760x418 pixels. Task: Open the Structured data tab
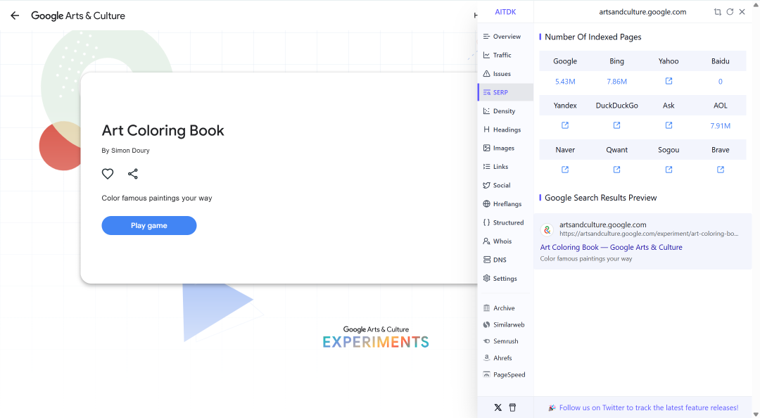pos(505,222)
